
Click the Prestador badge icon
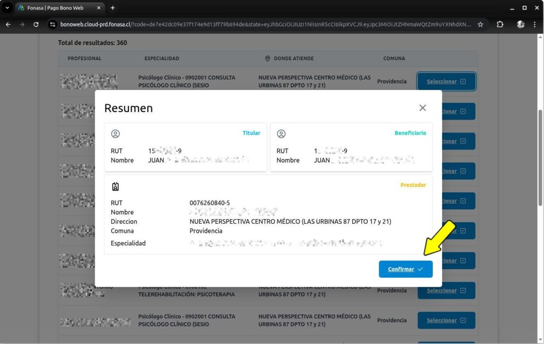point(115,187)
